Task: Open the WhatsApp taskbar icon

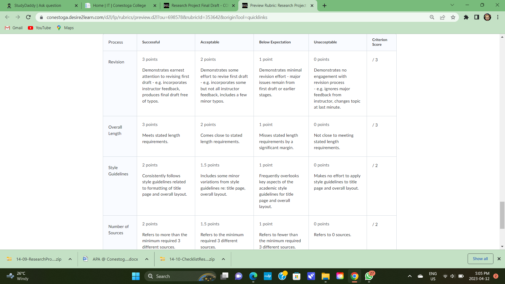Action: 369,276
